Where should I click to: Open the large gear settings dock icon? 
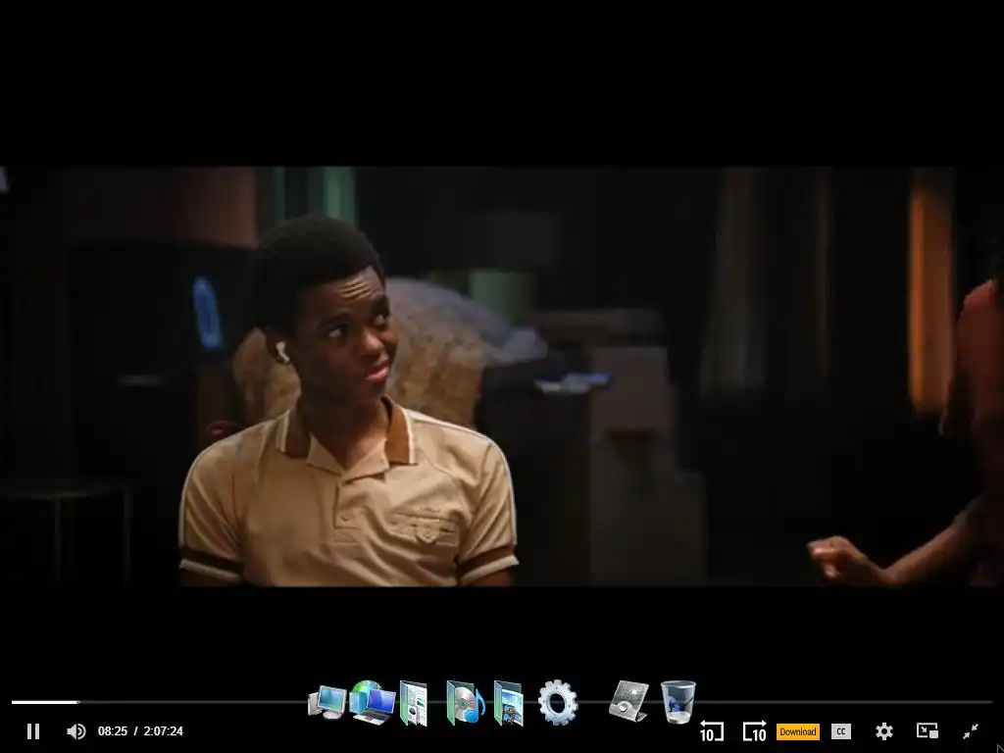[558, 702]
